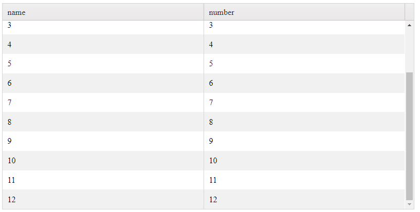Screen dimensions: 420x212
Task: Select cell 5 in the number column
Action: (304, 64)
